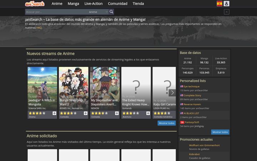The height and width of the screenshot is (161, 257).
Task: Open Wolfhart von Grimmenhort profile
Action: pyautogui.click(x=204, y=145)
